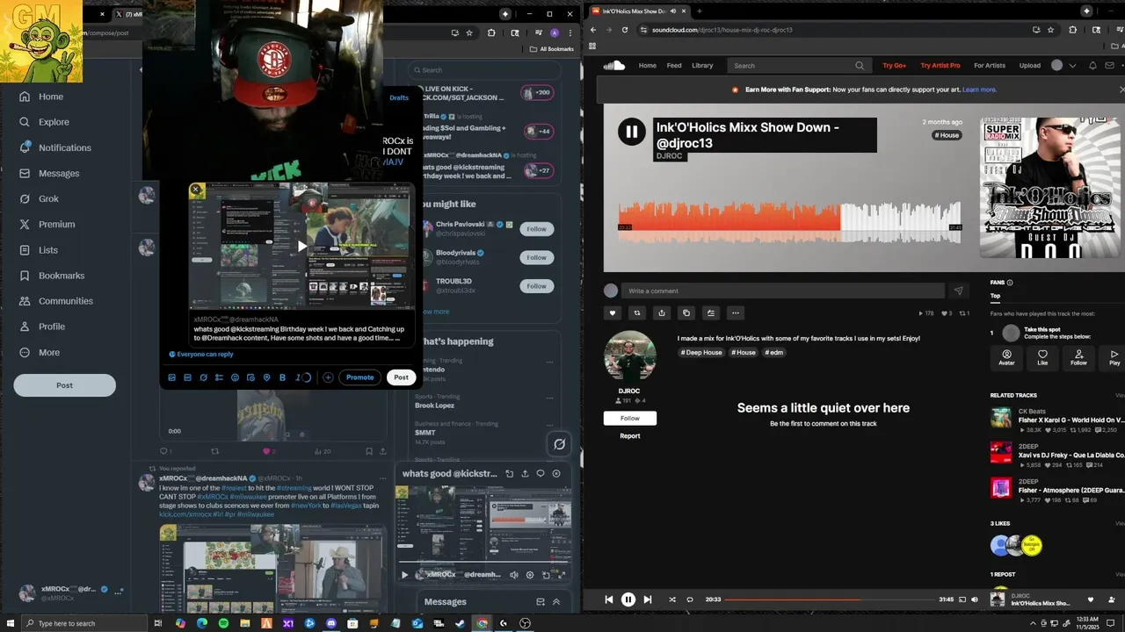
Task: Open Try Go+ in SoundCloud header
Action: tap(894, 65)
